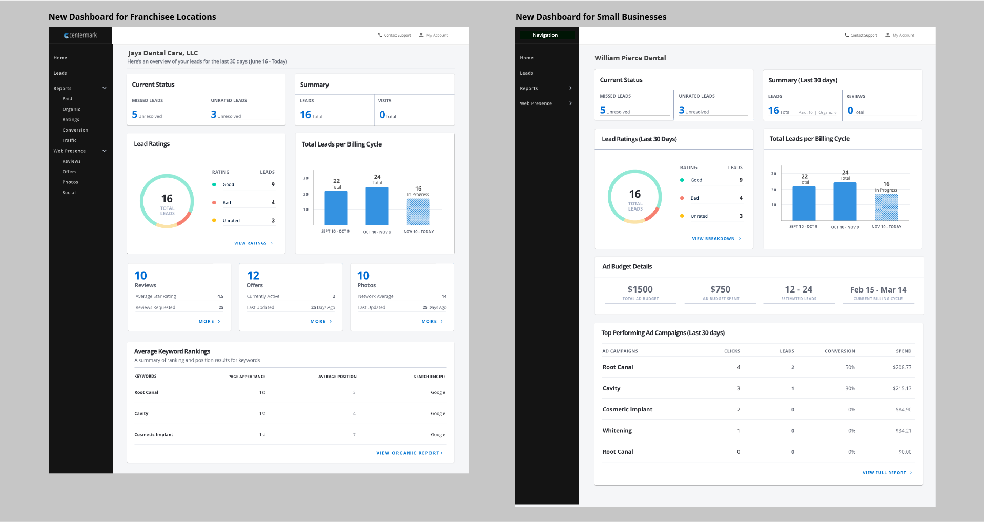Collapse Reports section in franchisee sidebar
The image size is (984, 522).
(105, 88)
